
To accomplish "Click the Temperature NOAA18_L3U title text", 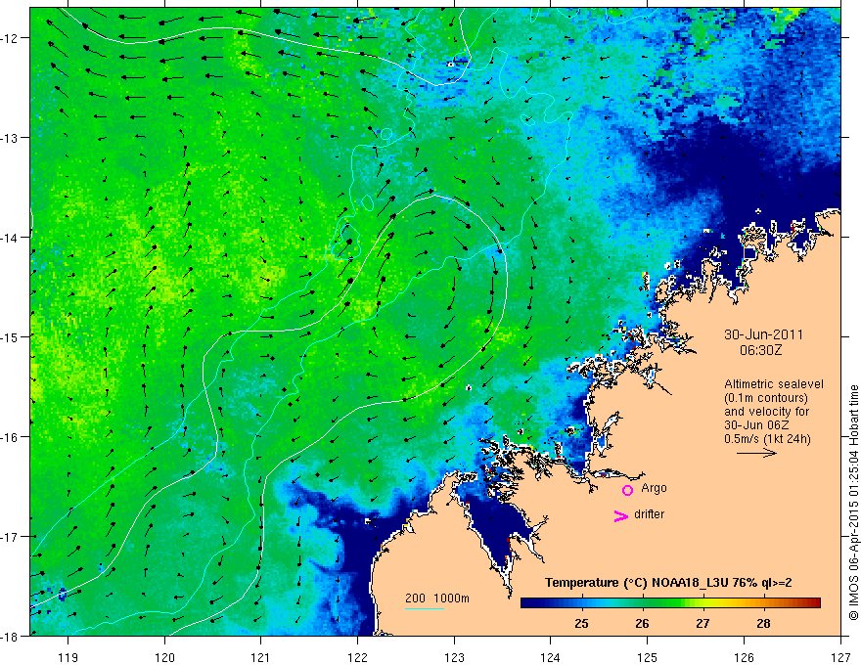I will pos(668,583).
